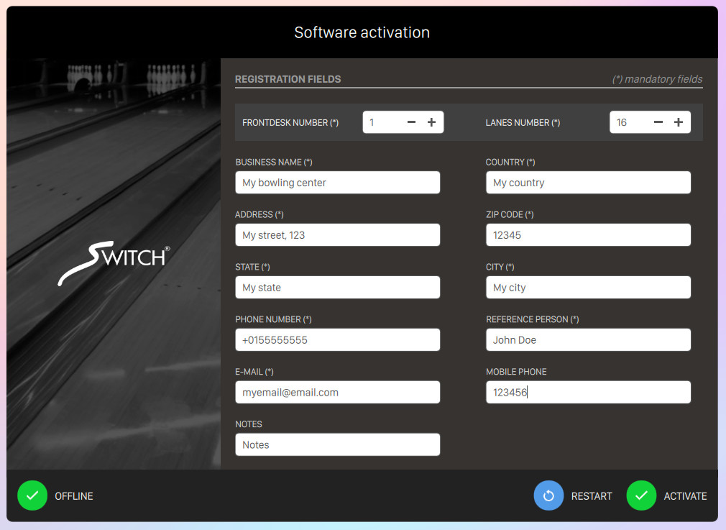Increase Lanes Number with the plus icon
The height and width of the screenshot is (530, 726).
pos(679,122)
